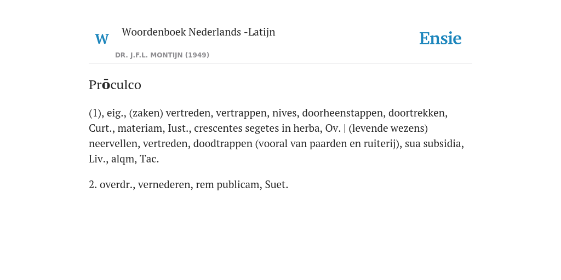
Task: Click author Dr. J.F.L. Montijn (1949)
Action: click(x=162, y=55)
